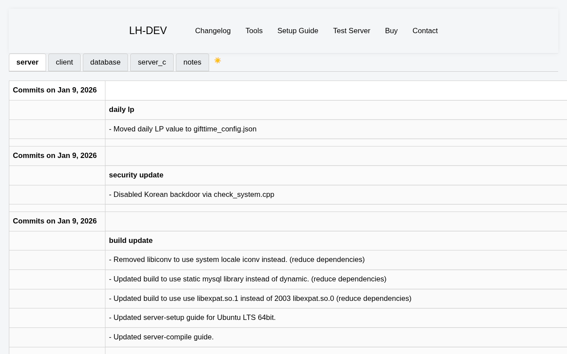Click the 'build update' commit title
This screenshot has width=567, height=354.
(x=131, y=240)
